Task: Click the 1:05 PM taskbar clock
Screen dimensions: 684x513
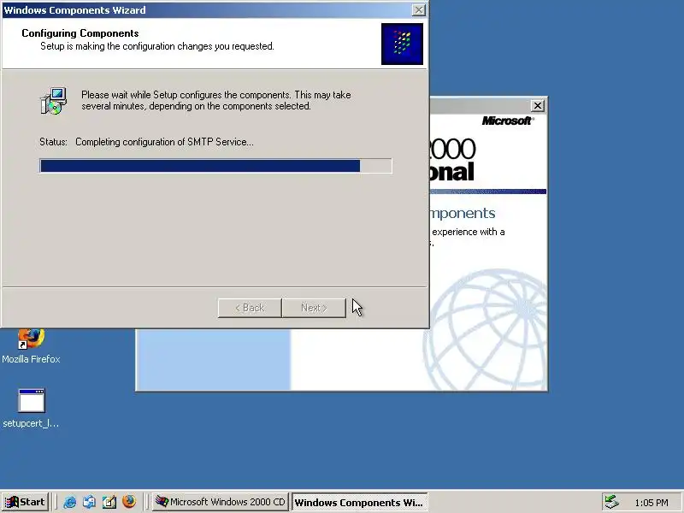Action: pyautogui.click(x=652, y=503)
